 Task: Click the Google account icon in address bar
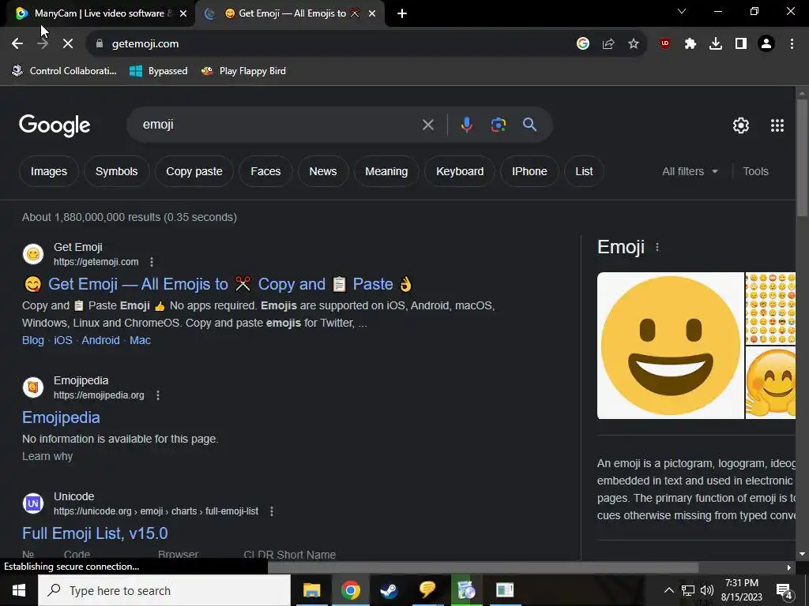583,44
